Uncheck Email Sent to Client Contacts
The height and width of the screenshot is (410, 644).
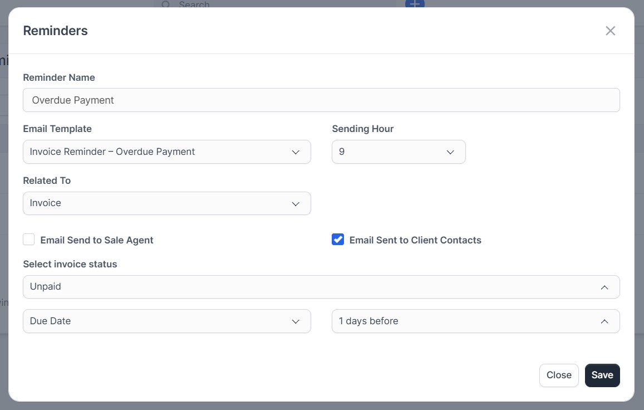click(x=338, y=240)
